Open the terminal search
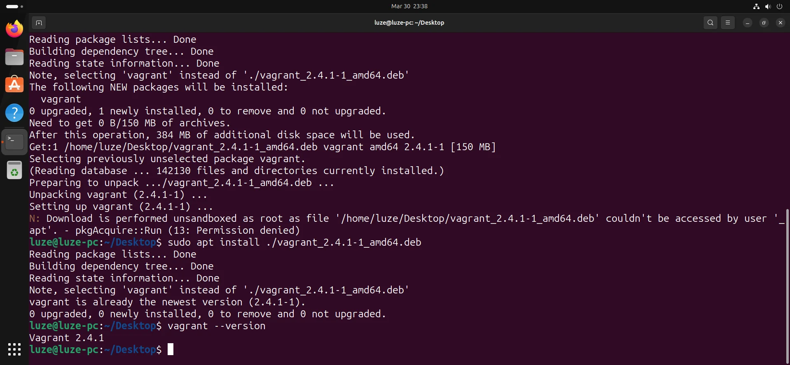The height and width of the screenshot is (365, 790). 710,23
